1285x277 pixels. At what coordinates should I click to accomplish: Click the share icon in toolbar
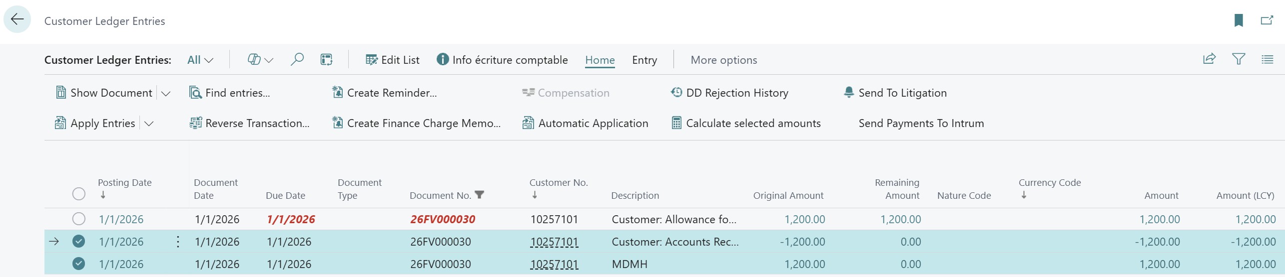[x=1209, y=60]
